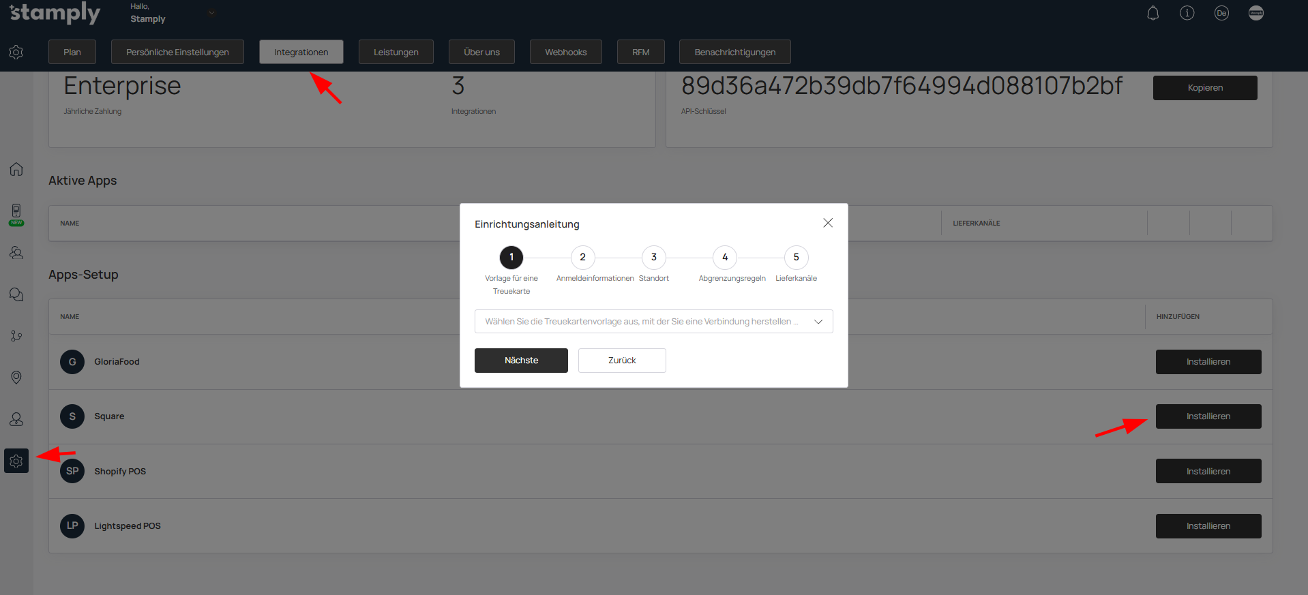The height and width of the screenshot is (595, 1308).
Task: Open the notifications bell icon
Action: pyautogui.click(x=1153, y=14)
